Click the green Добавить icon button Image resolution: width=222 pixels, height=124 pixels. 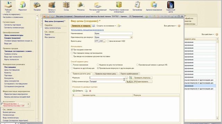[78, 91]
